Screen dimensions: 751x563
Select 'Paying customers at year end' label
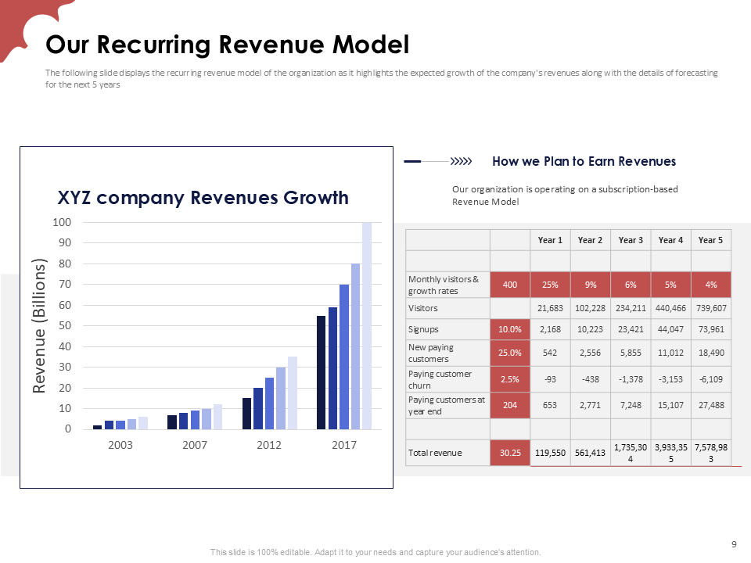pyautogui.click(x=447, y=406)
